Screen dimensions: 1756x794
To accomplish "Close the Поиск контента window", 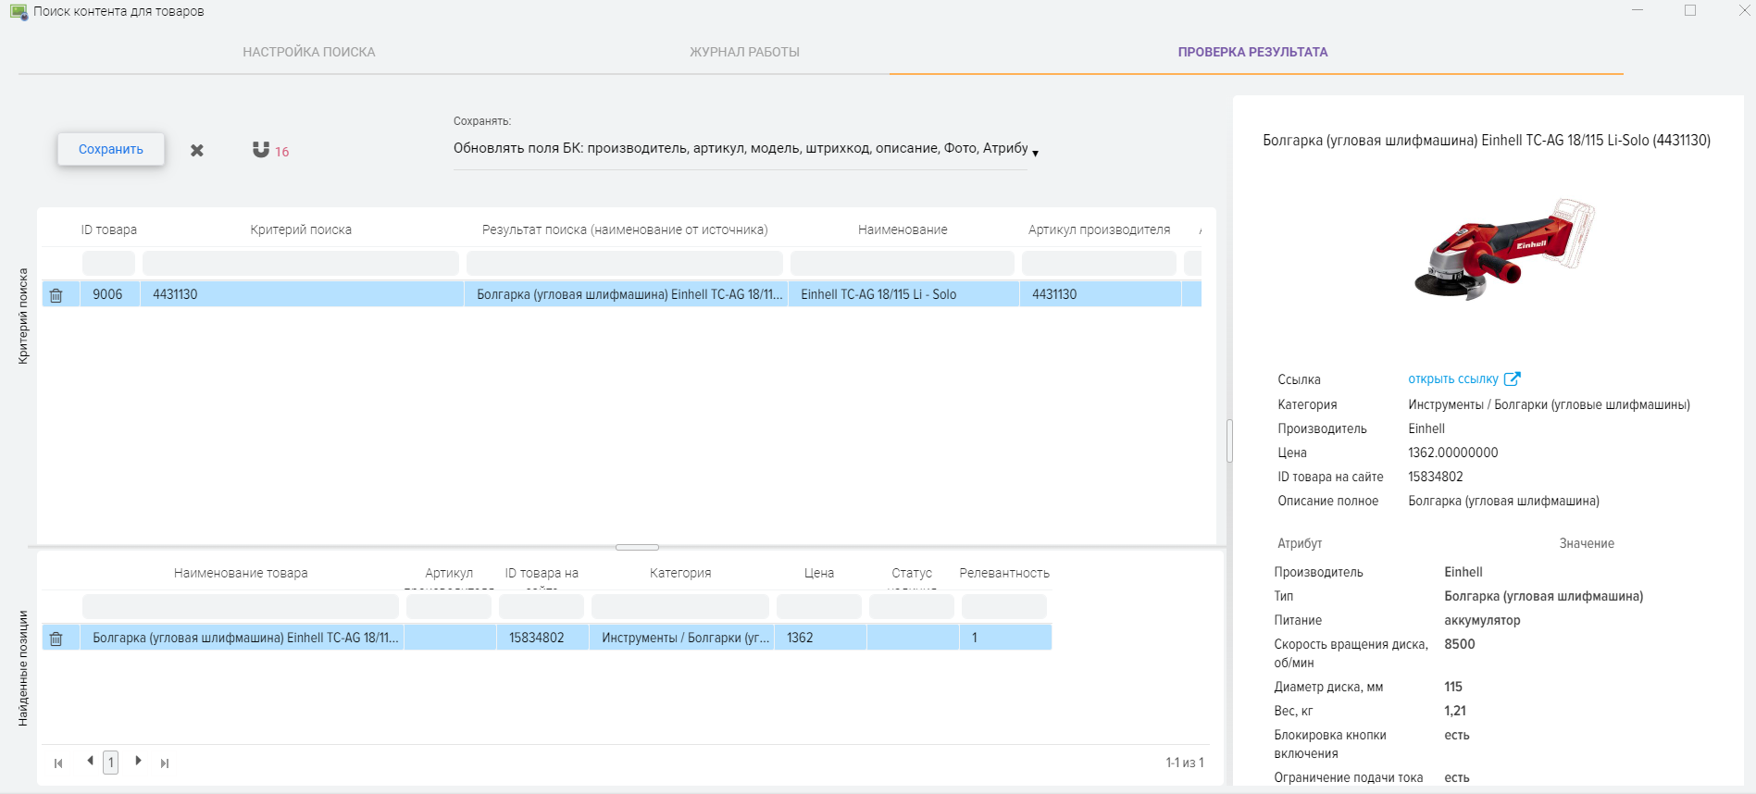I will 1744,10.
